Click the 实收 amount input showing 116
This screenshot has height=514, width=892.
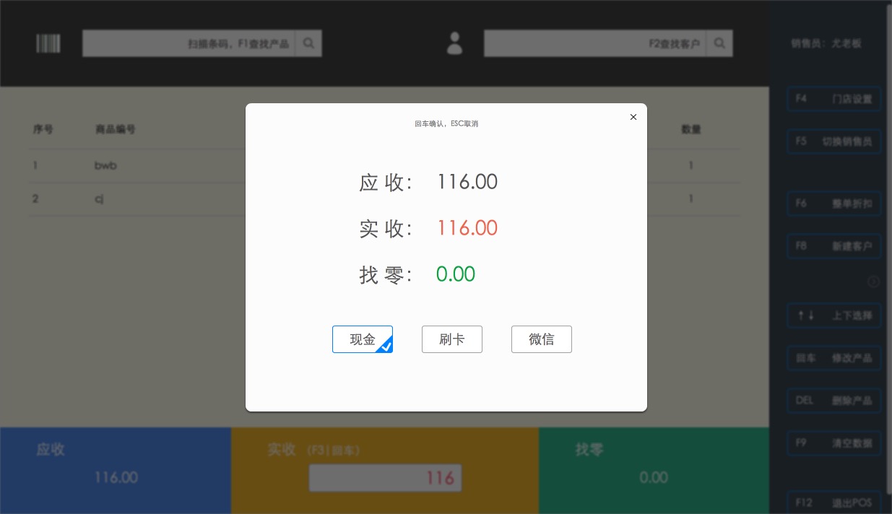pyautogui.click(x=385, y=478)
